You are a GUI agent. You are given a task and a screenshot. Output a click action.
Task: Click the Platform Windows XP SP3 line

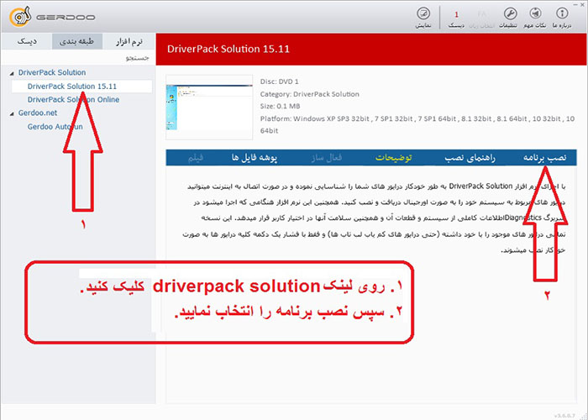tap(417, 124)
